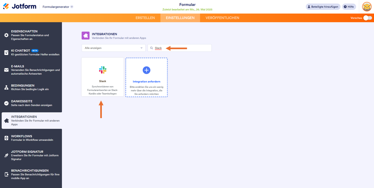Switch to the EINSTELLUNGEN tab
Viewport: 374px width, 188px height.
coord(180,18)
